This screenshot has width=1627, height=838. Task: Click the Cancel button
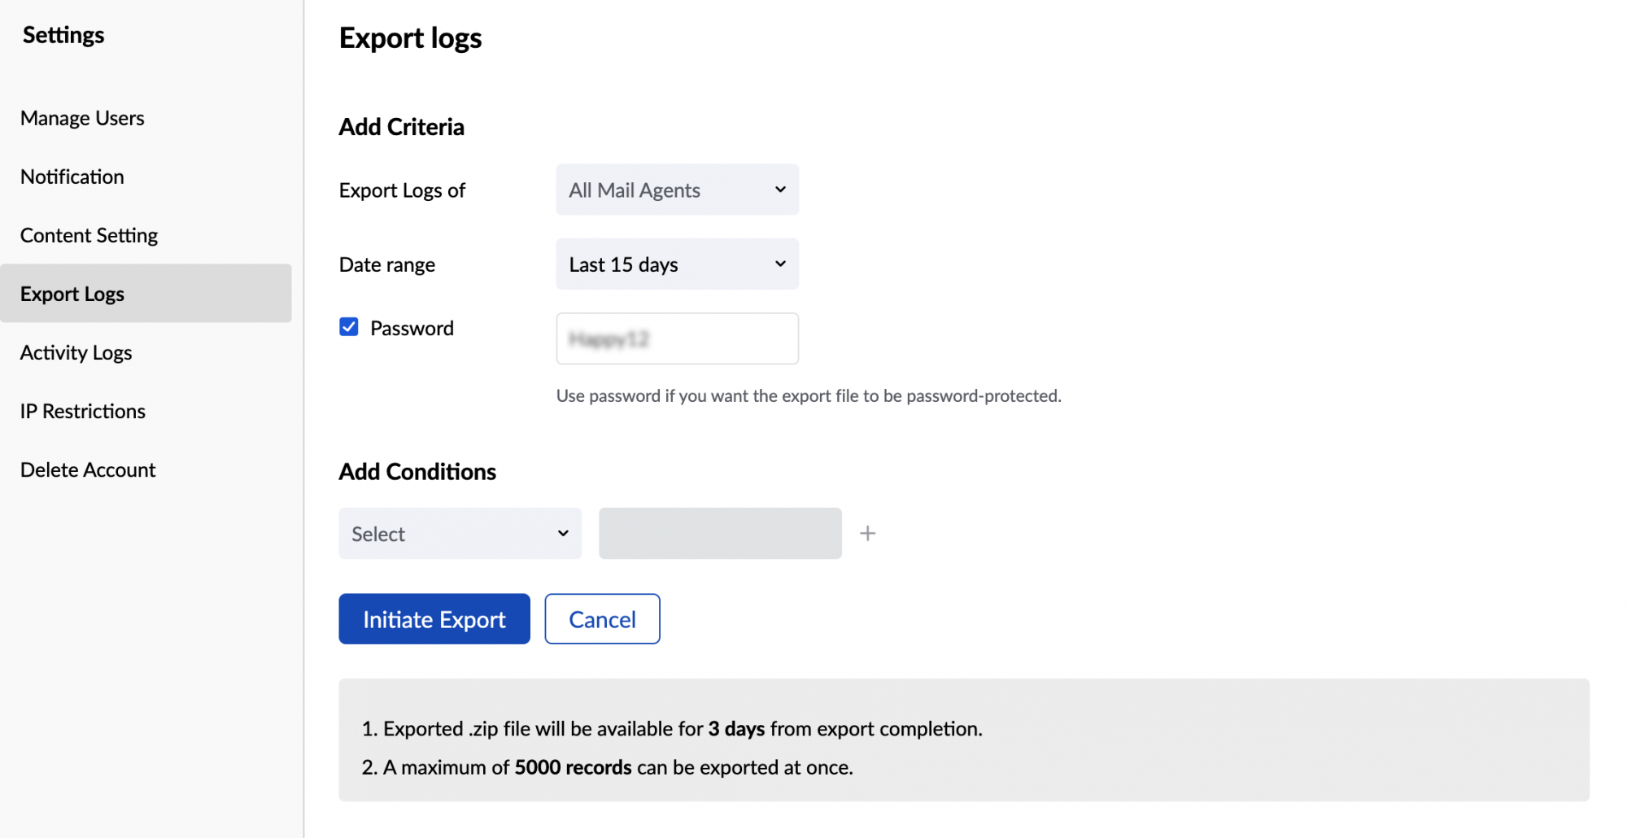601,618
